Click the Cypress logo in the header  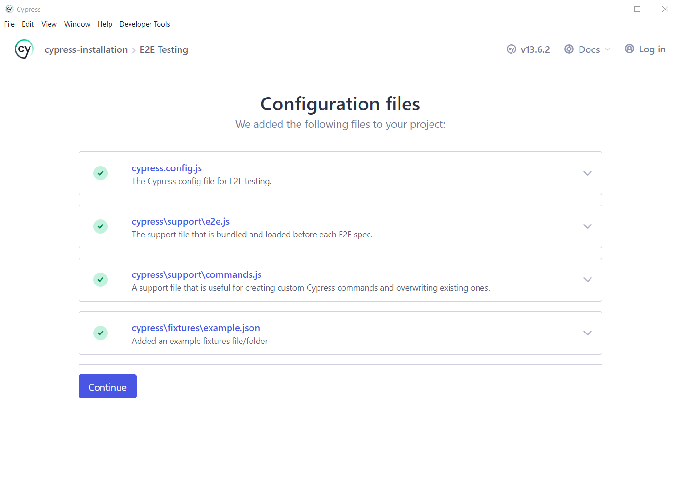tap(24, 49)
